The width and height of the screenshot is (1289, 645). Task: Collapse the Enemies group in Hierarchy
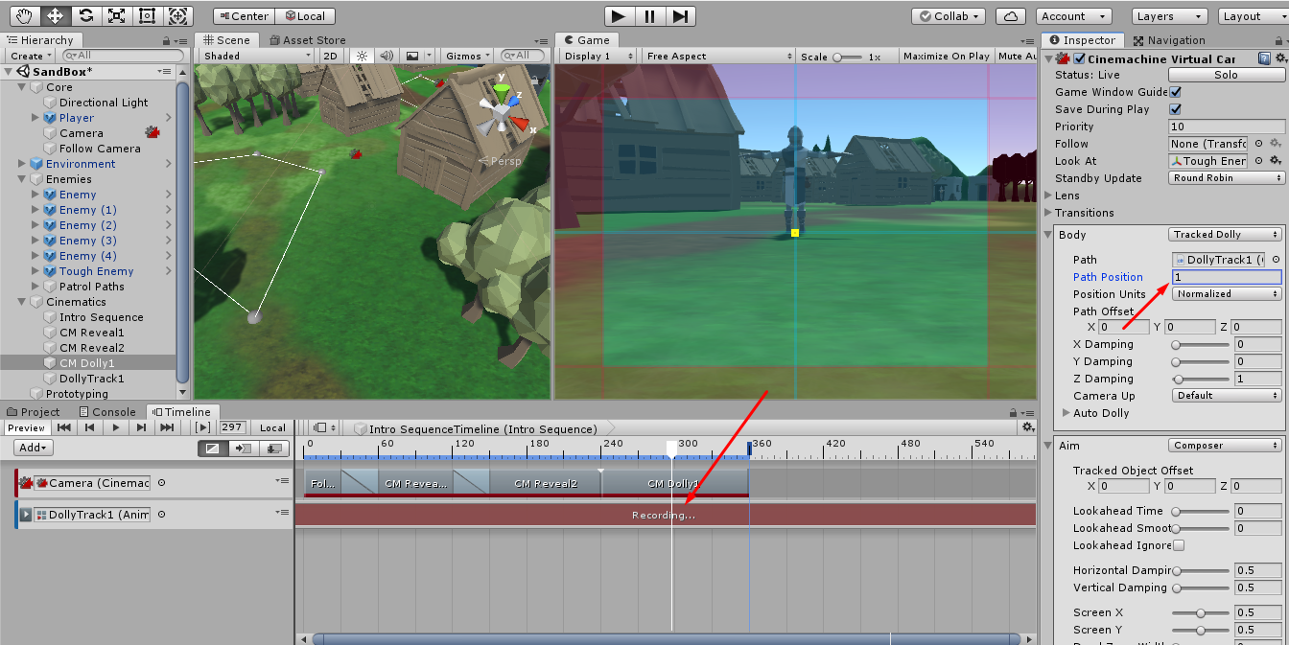[x=21, y=178]
